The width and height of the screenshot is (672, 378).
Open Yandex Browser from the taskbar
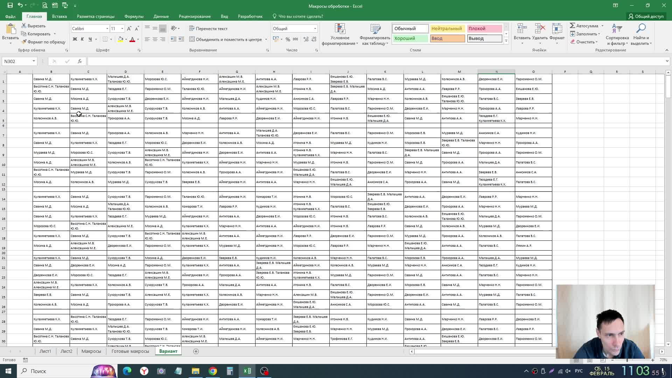144,371
